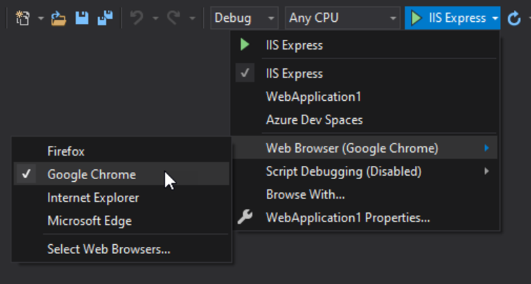This screenshot has height=284, width=531.
Task: Open the Debug configuration combo box
Action: tap(244, 18)
